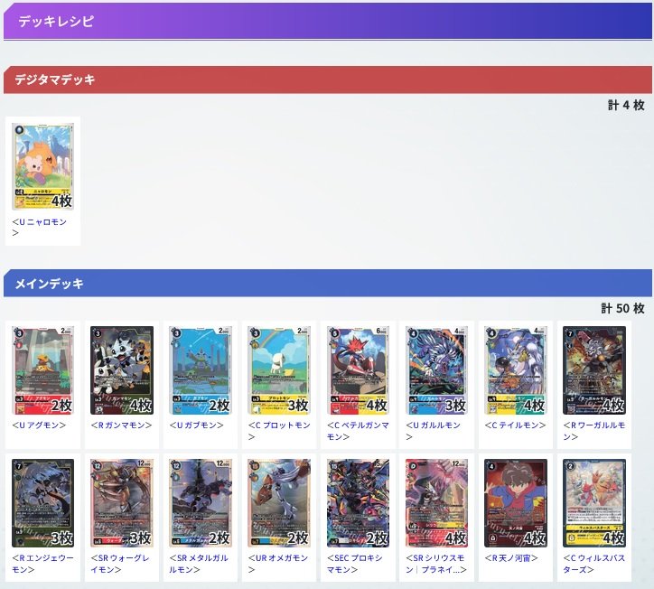Screen dimensions: 654x589
Task: Click the <U ニャロモン> link
Action: click(39, 228)
